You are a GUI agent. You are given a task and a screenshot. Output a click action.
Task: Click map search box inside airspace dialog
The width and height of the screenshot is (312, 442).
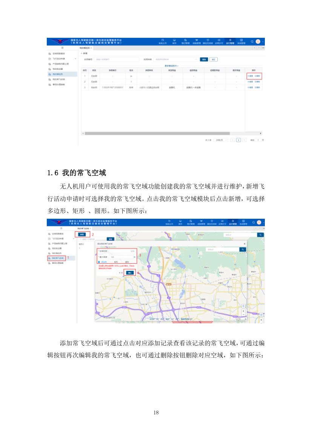(223, 249)
